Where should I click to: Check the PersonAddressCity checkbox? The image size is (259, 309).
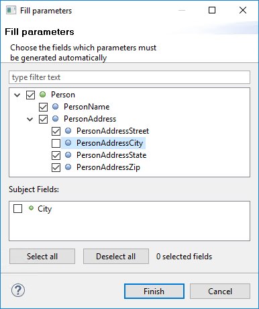56,143
